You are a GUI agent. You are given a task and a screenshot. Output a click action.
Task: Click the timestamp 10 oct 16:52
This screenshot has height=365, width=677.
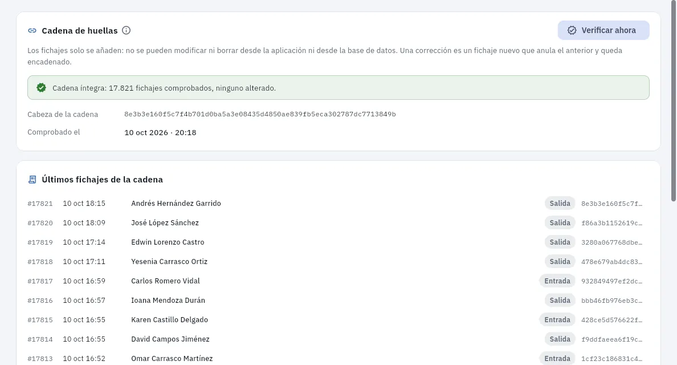click(84, 359)
